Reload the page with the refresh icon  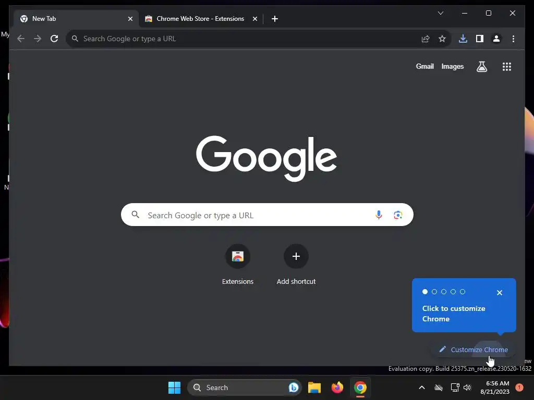click(54, 39)
